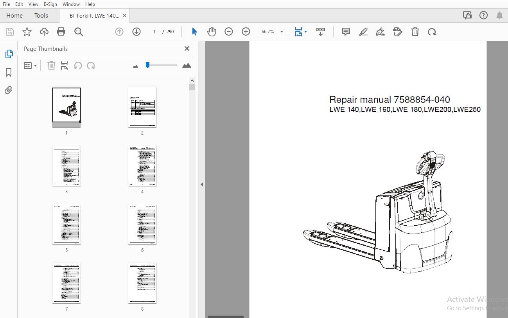Image resolution: width=508 pixels, height=318 pixels.
Task: Rotate the page with the rotate icon
Action: click(x=432, y=32)
